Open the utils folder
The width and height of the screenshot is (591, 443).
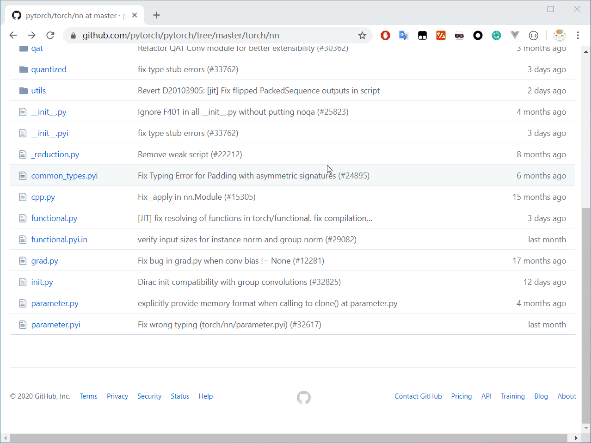[38, 91]
